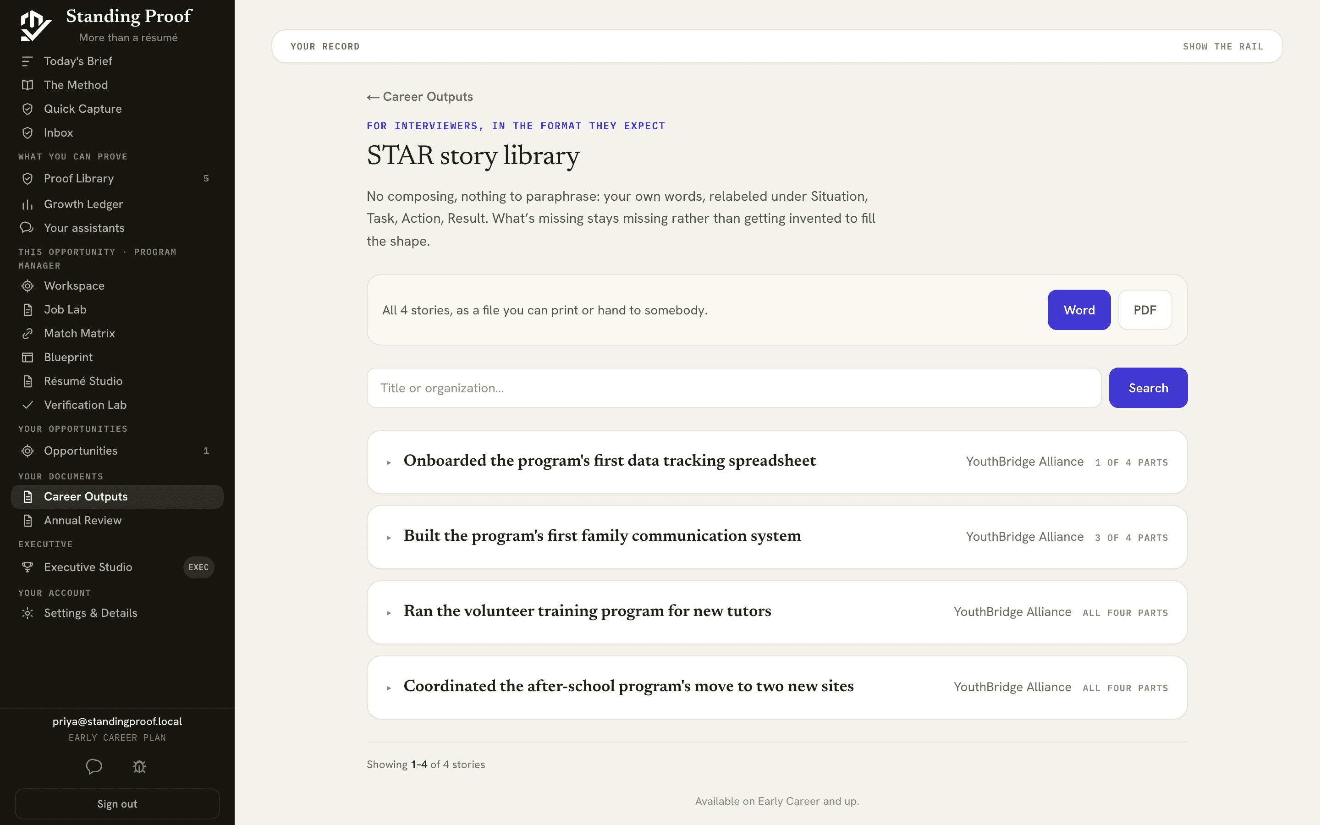Click the Search button

point(1148,388)
